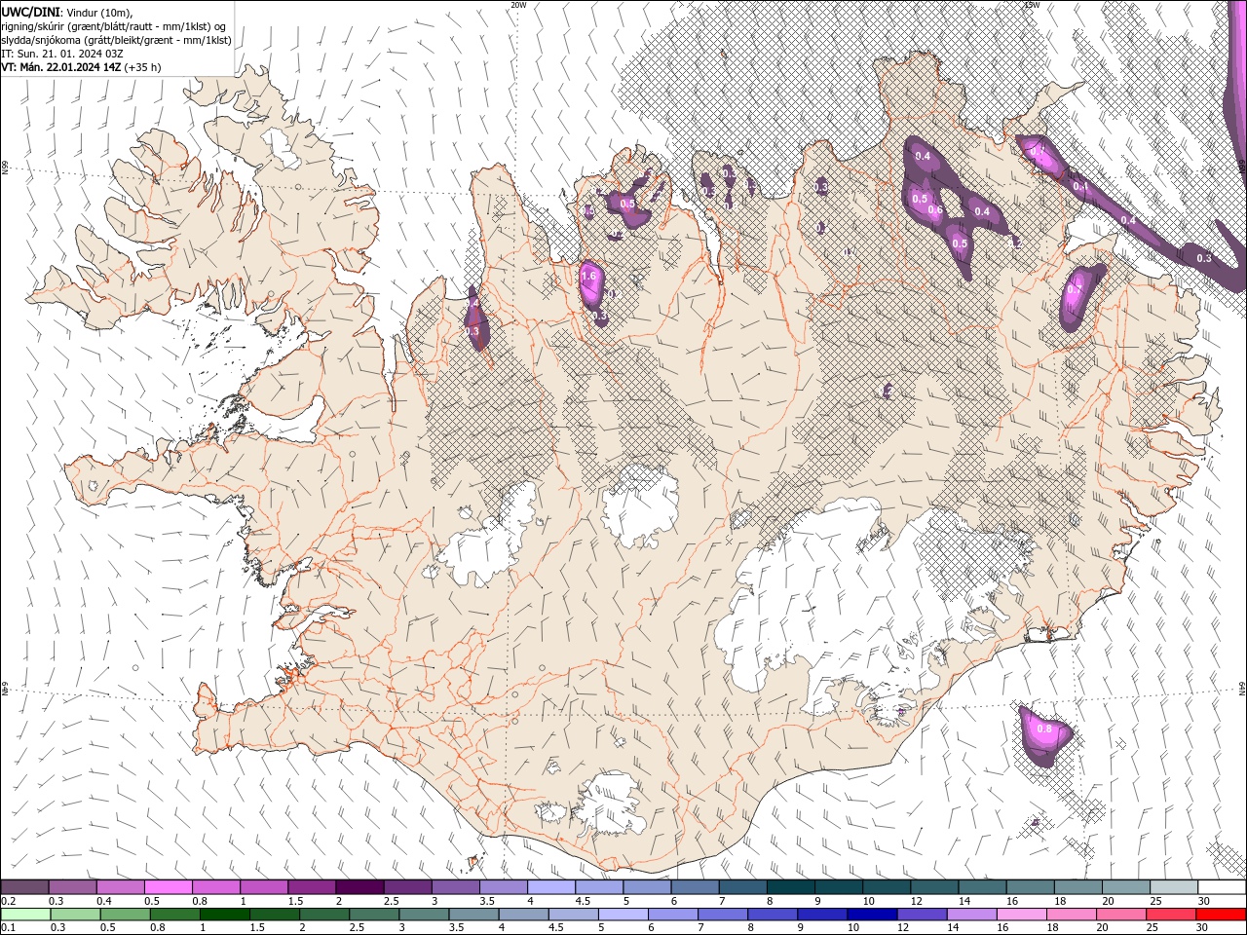Click the "1.6" value on the pink snow blob
This screenshot has width=1247, height=935.
click(587, 277)
